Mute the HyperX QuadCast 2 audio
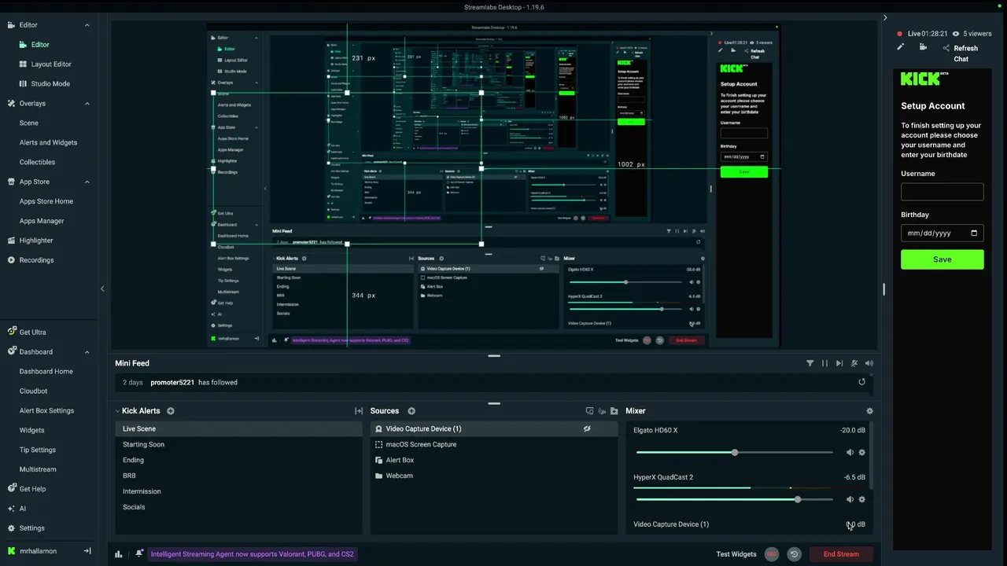1007x566 pixels. 850,500
